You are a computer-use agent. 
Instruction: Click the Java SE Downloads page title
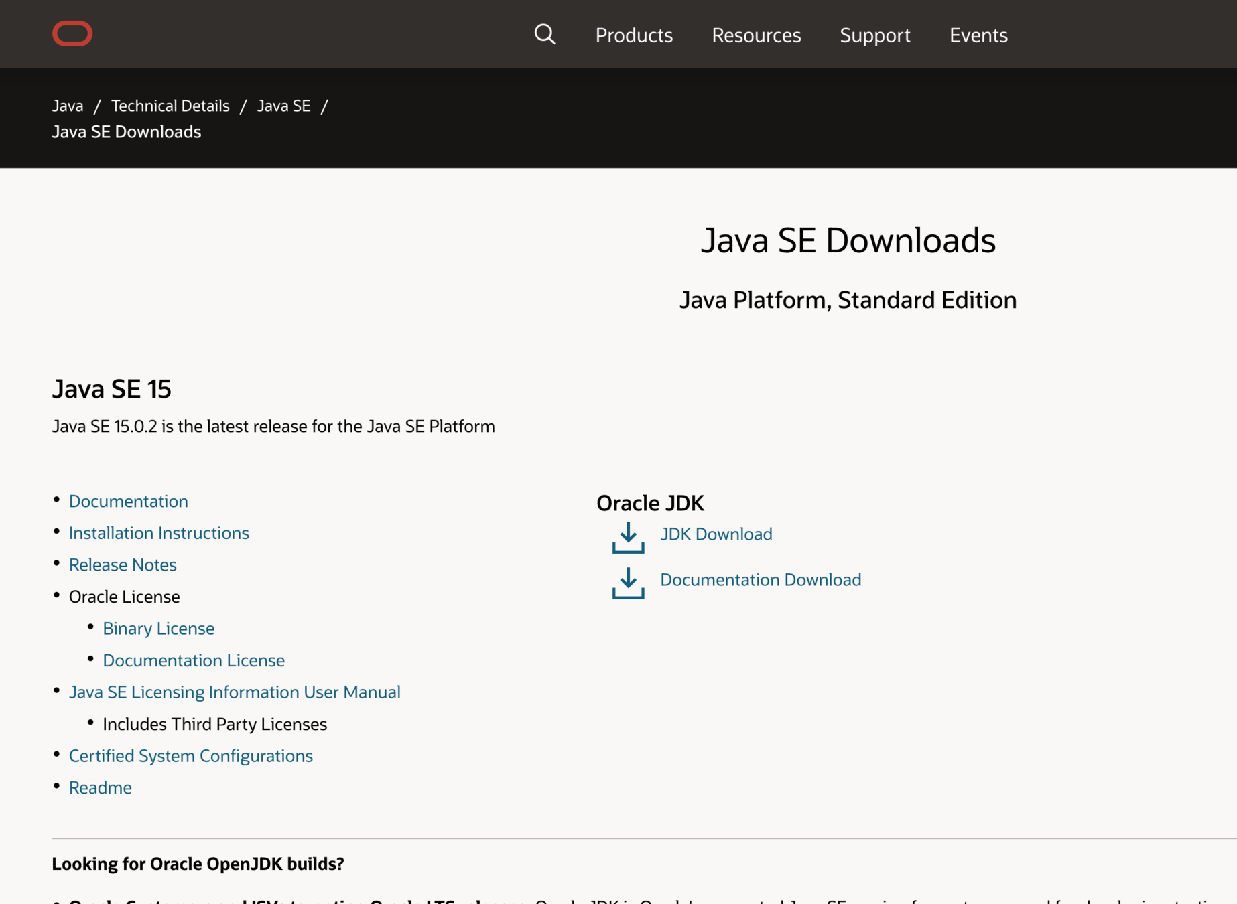848,240
